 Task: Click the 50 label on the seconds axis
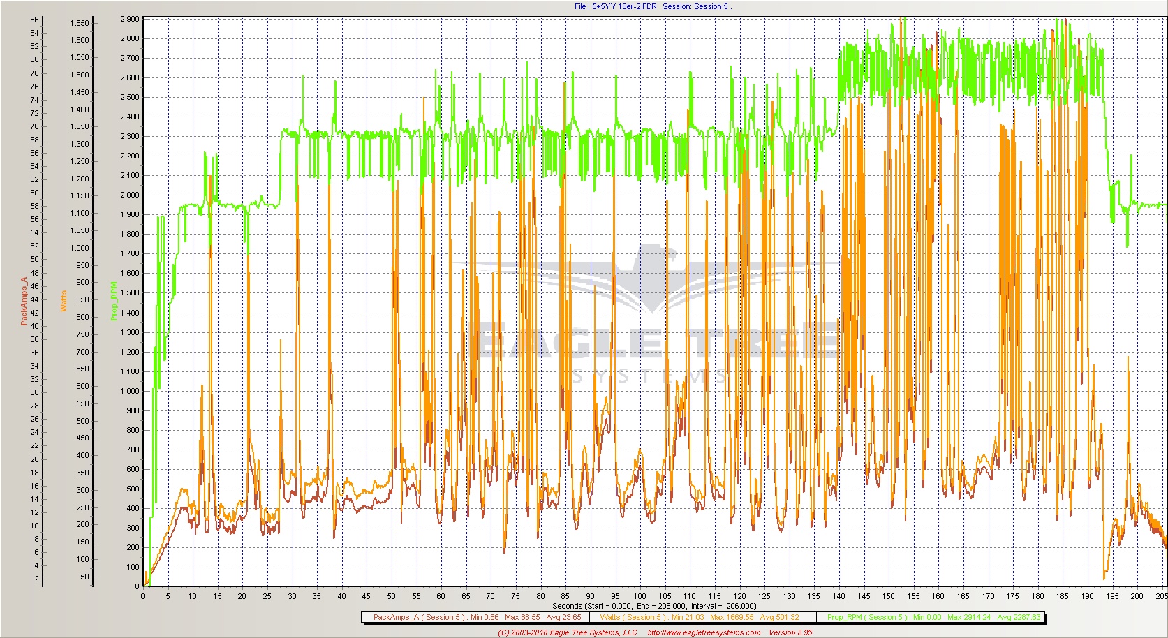point(392,596)
